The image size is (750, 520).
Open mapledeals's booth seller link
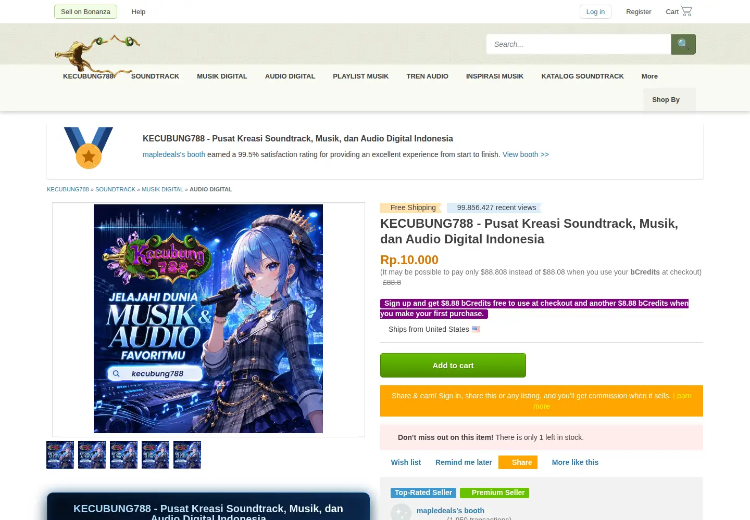[x=451, y=511]
